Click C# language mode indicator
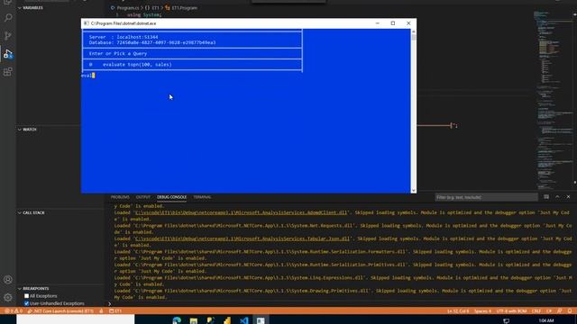 [549, 311]
